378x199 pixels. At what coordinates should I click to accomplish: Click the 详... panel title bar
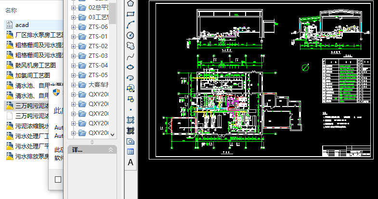(92, 150)
